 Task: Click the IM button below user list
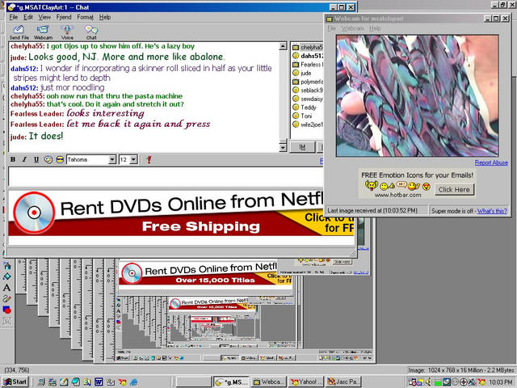coord(302,147)
